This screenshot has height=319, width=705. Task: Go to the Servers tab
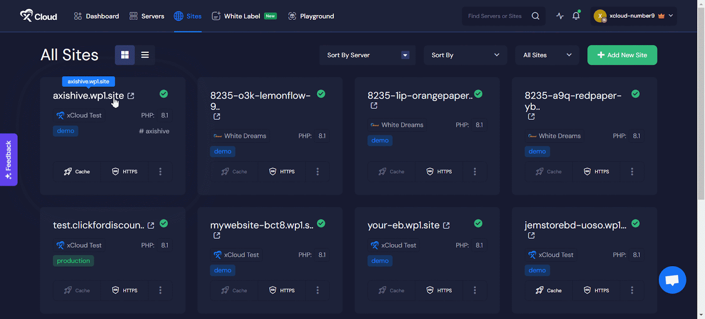click(x=147, y=16)
